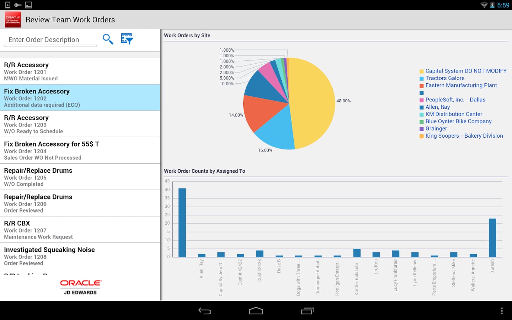Tap the Oracle JD Edwards footer logo
Viewport: 512px width, 320px height.
pyautogui.click(x=80, y=287)
